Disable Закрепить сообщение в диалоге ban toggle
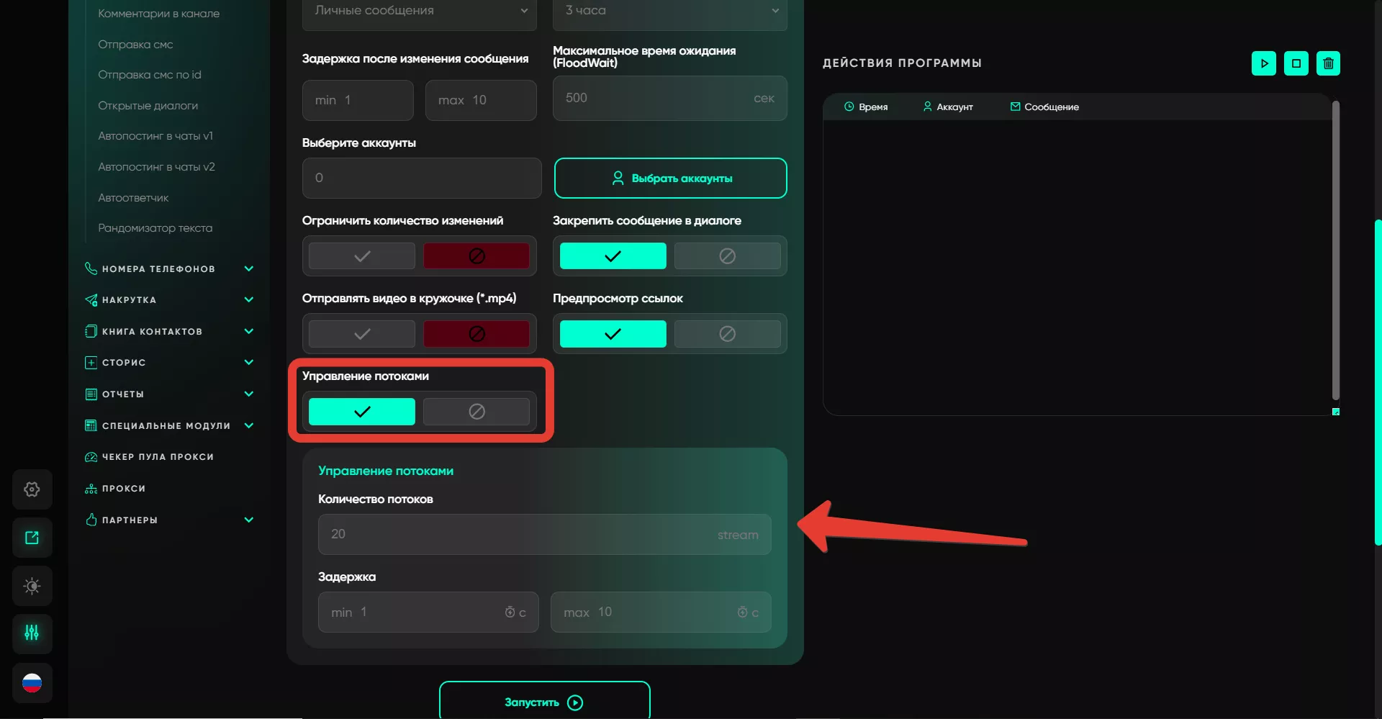This screenshot has width=1382, height=719. (727, 256)
